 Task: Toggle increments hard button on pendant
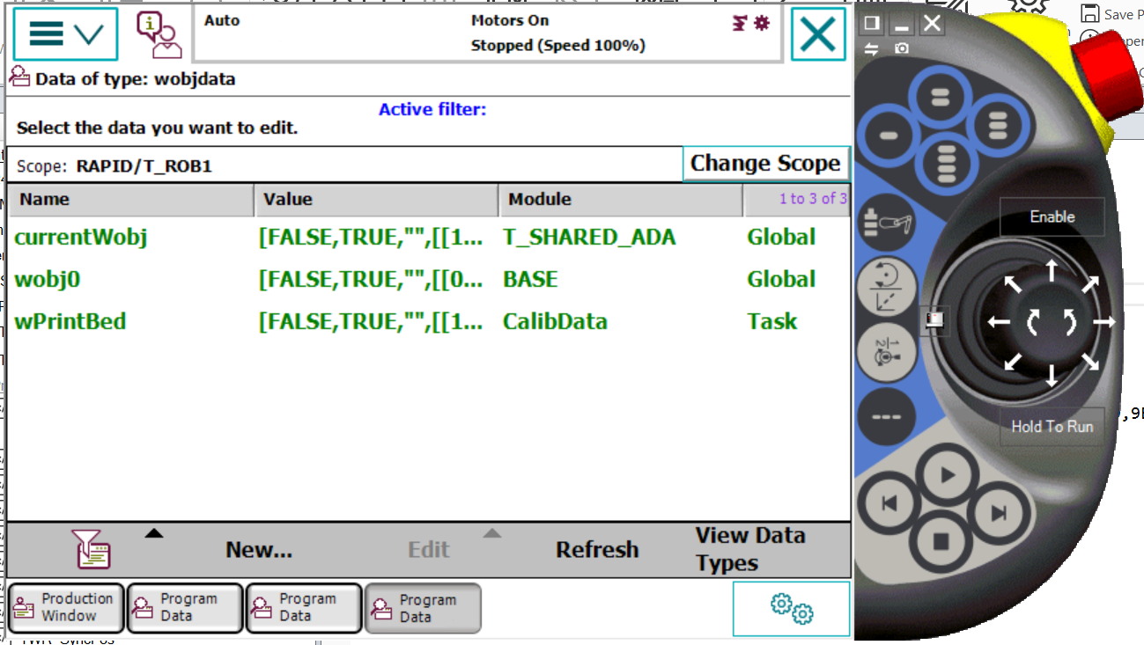coord(885,414)
